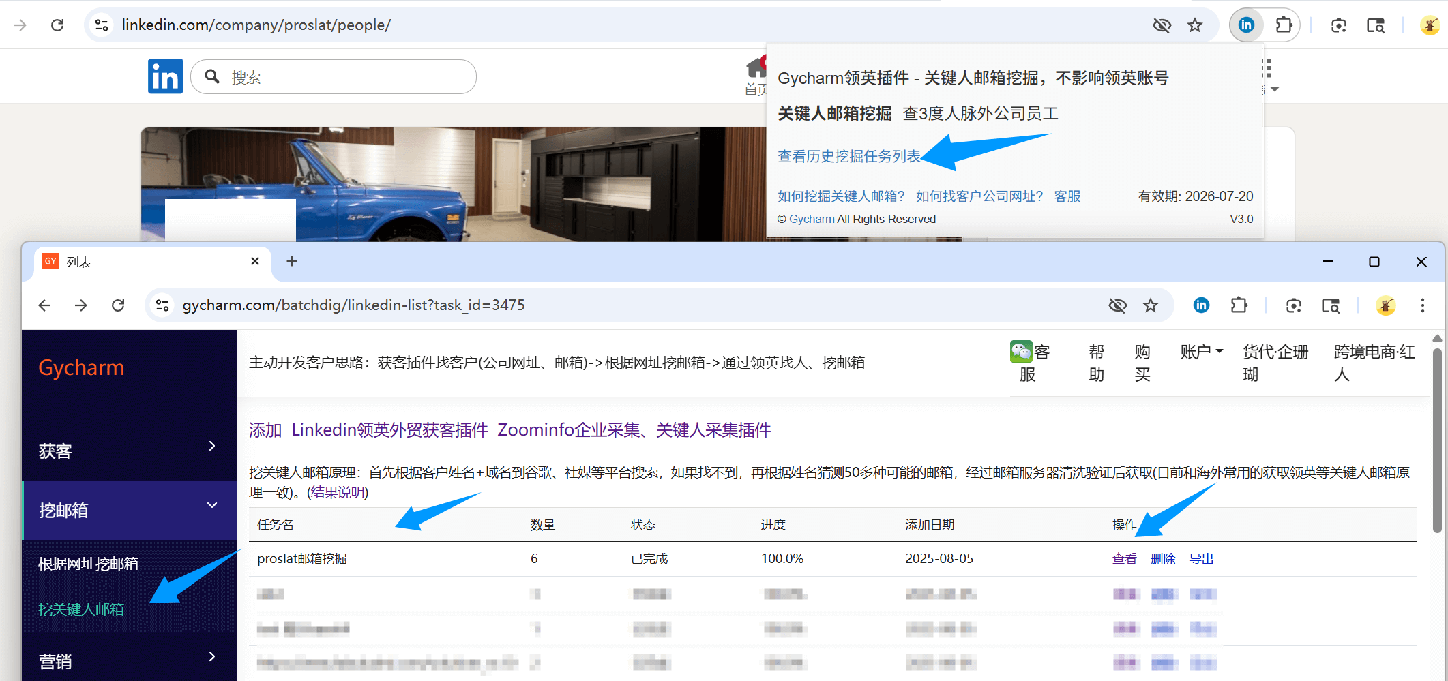Click the search-tab icon in back browser toolbar
The height and width of the screenshot is (681, 1448).
point(1376,26)
